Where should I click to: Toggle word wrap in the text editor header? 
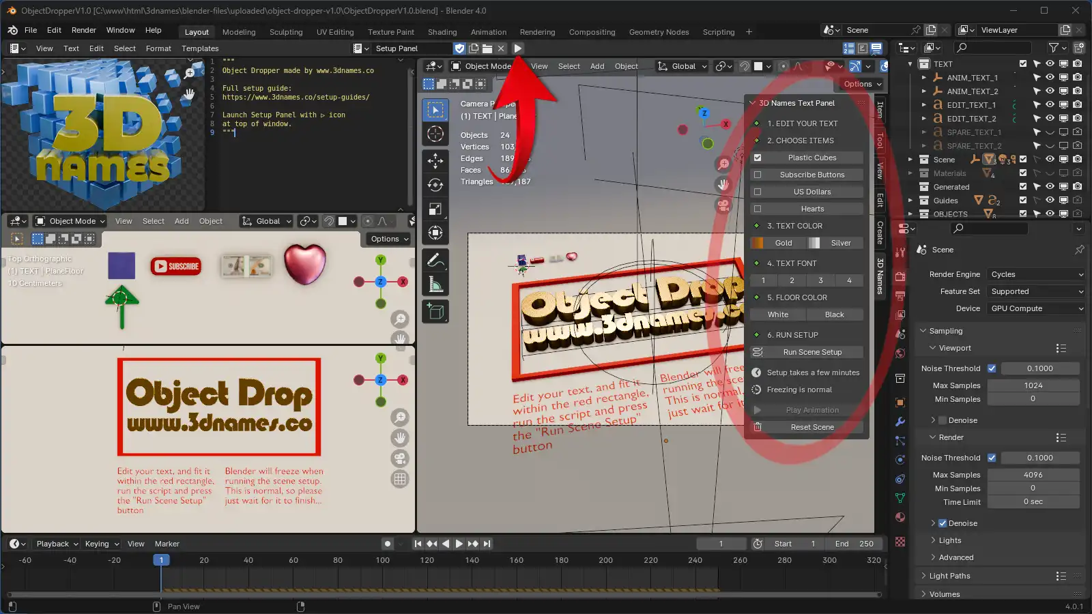863,48
